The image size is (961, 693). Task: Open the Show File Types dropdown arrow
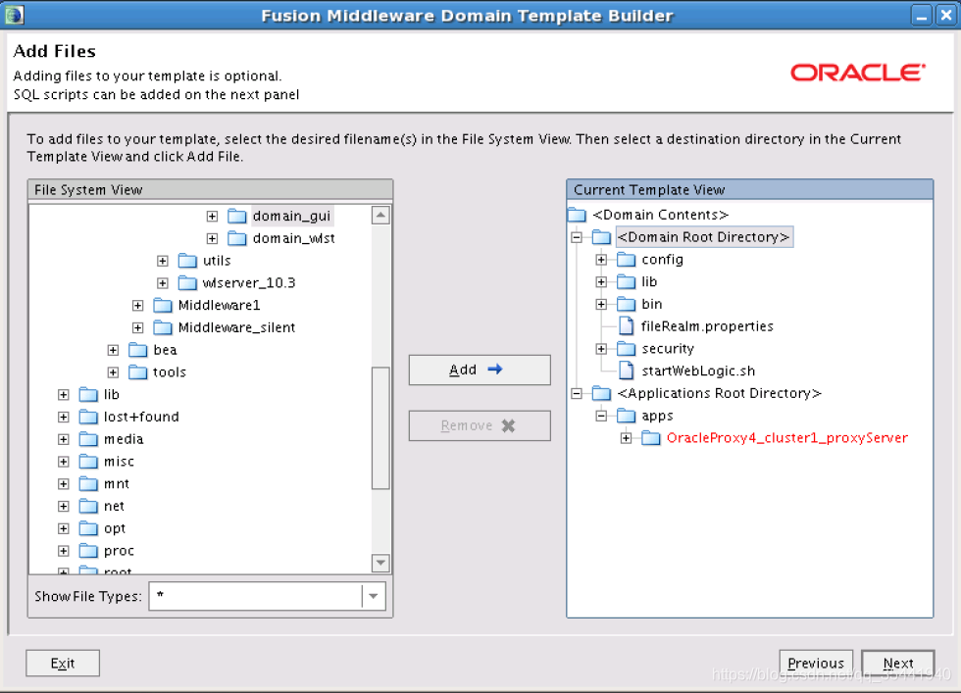(374, 596)
